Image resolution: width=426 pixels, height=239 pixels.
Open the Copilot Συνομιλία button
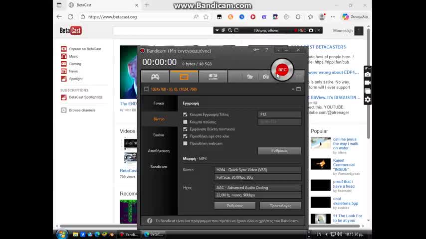click(x=355, y=17)
